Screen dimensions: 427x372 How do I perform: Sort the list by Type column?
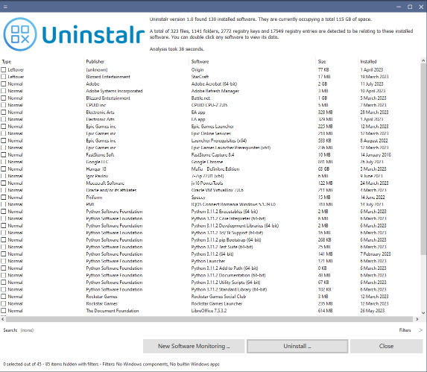[x=7, y=62]
